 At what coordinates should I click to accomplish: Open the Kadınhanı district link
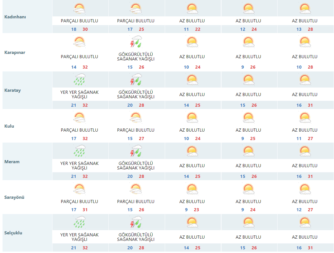tap(15, 17)
